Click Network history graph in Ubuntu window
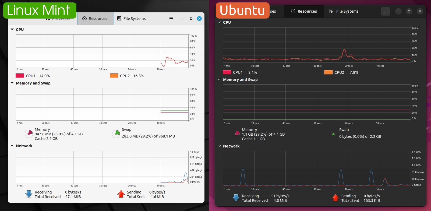 pyautogui.click(x=317, y=169)
